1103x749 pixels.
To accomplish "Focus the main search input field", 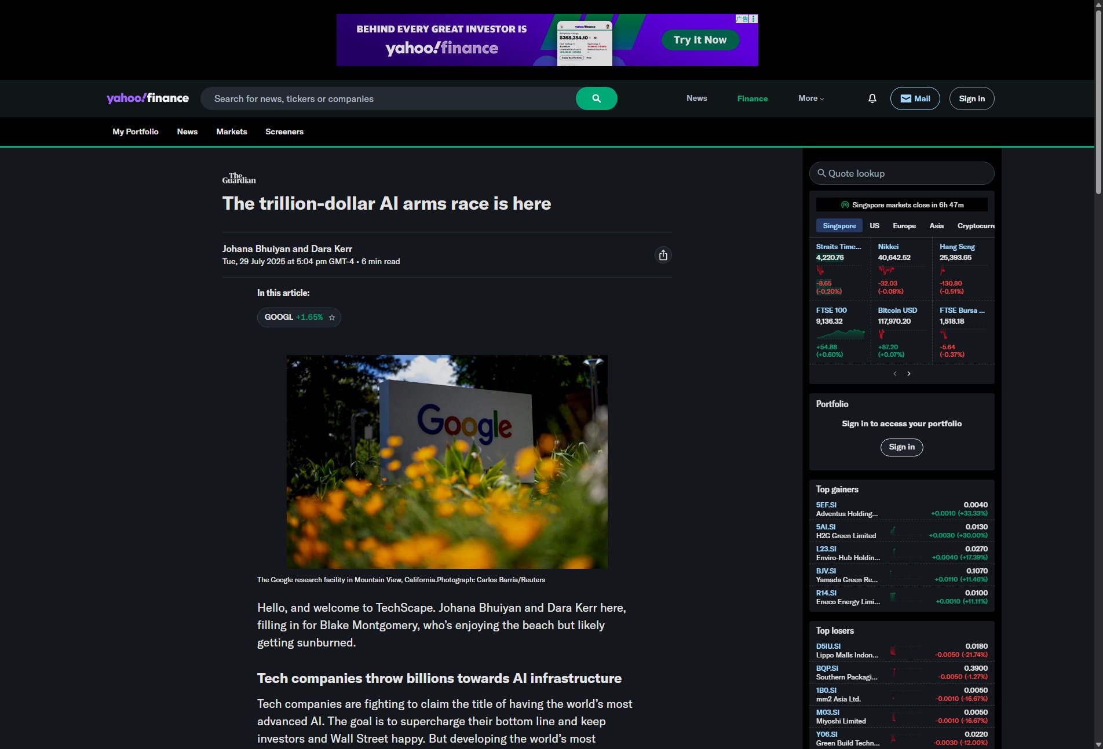I will [388, 98].
